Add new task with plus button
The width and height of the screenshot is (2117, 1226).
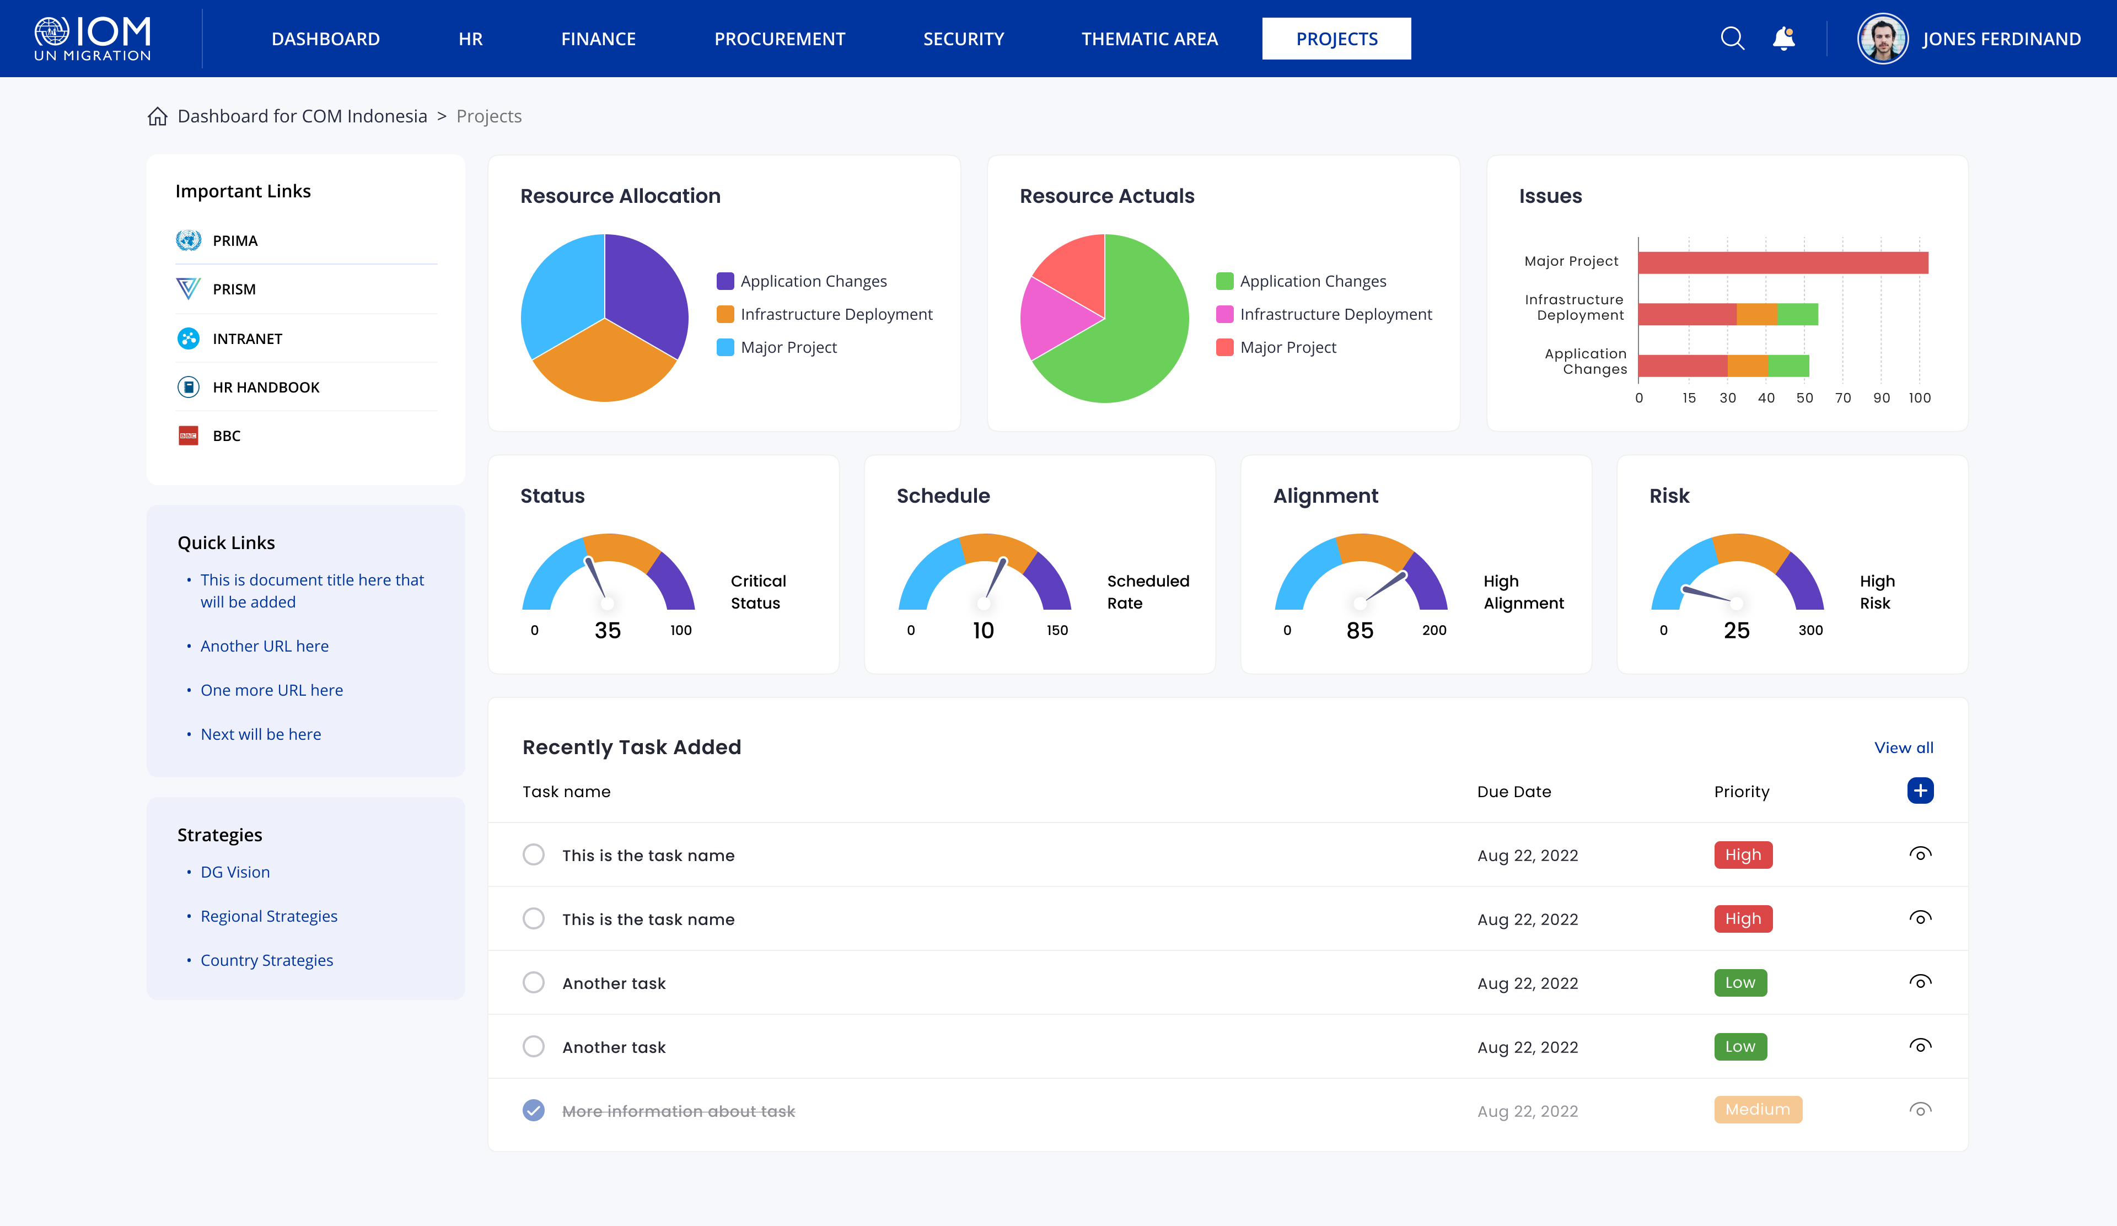point(1920,791)
